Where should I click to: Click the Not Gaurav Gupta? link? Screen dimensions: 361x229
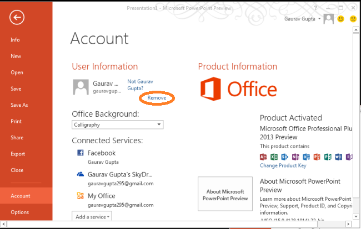tap(140, 85)
